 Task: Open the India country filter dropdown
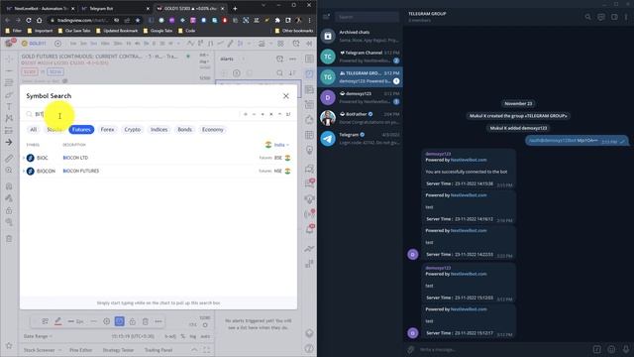point(277,145)
